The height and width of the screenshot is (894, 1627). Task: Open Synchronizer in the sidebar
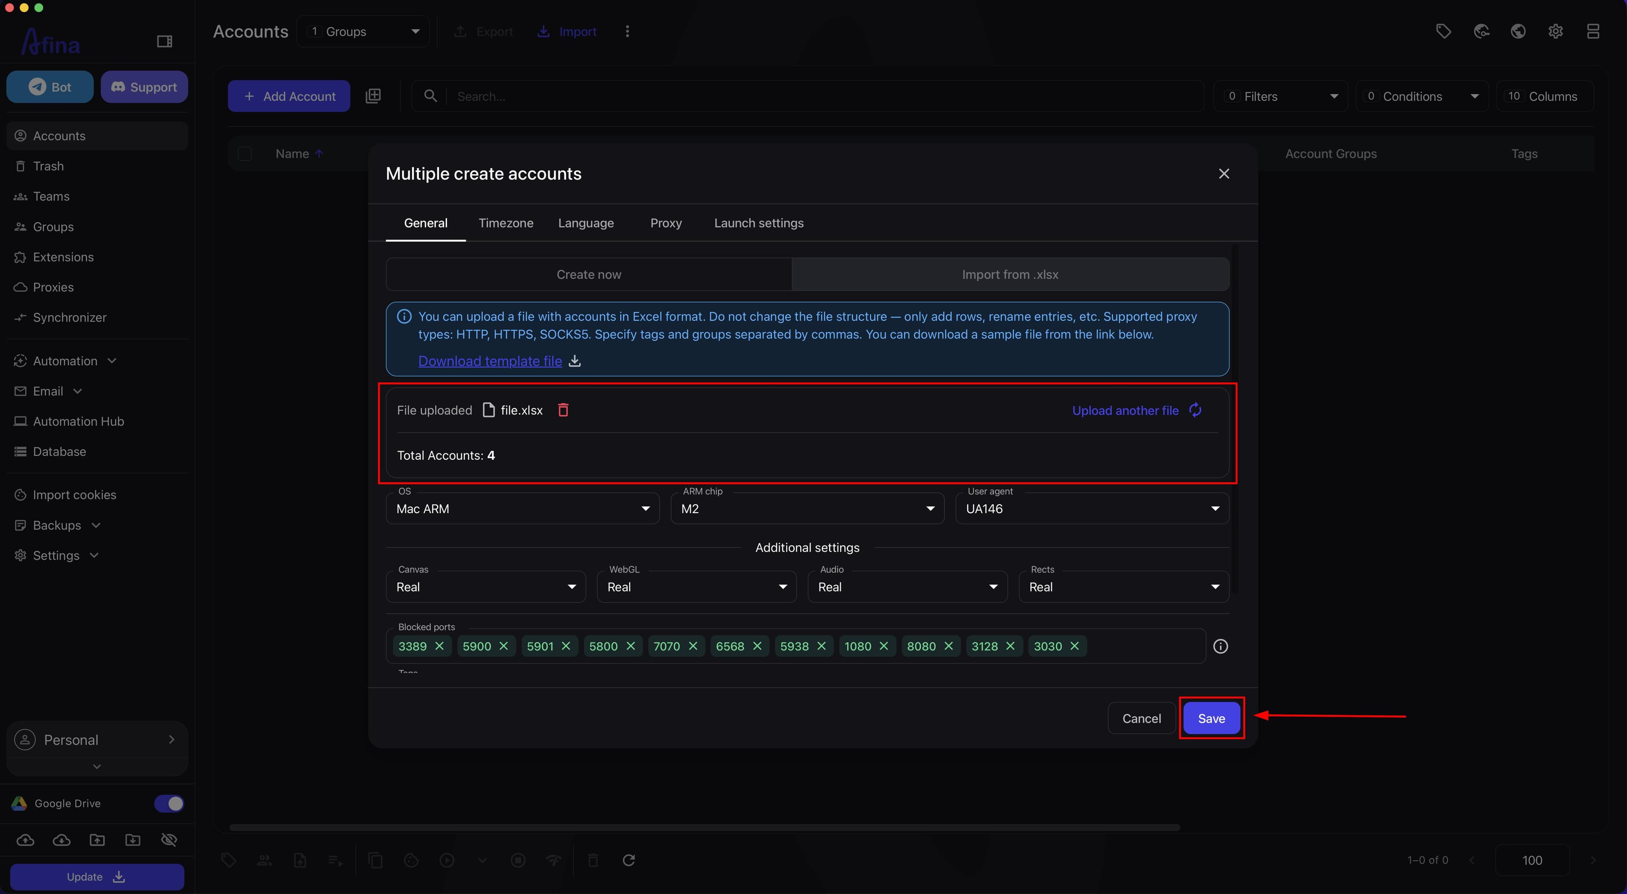(x=97, y=317)
